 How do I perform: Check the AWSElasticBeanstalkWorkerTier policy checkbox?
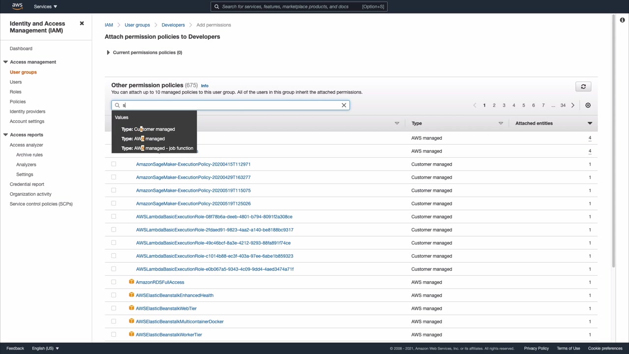[x=114, y=334]
